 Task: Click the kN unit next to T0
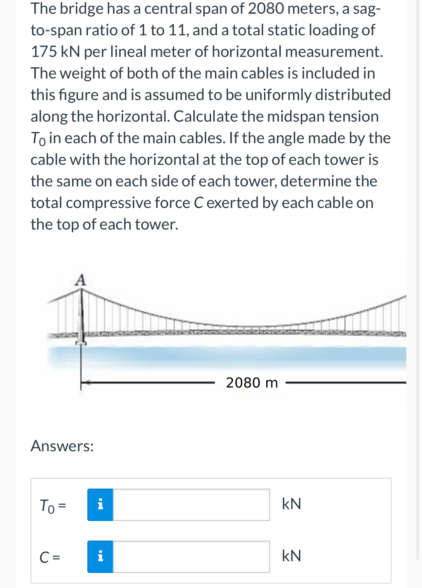tap(291, 504)
